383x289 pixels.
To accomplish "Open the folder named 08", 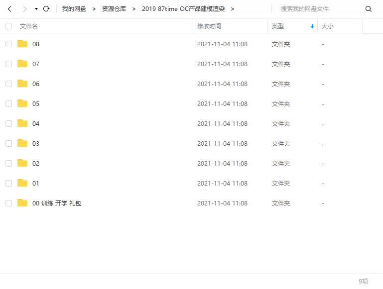I will 36,44.
